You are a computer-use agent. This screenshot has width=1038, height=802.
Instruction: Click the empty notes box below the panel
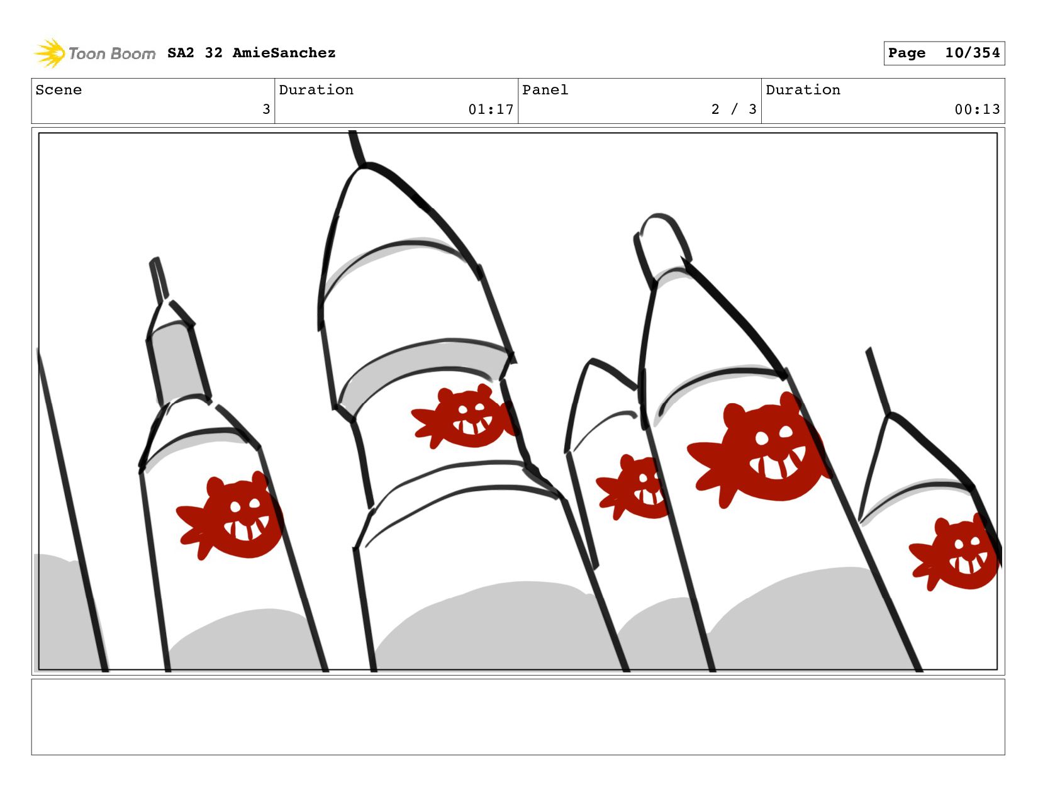click(x=518, y=716)
